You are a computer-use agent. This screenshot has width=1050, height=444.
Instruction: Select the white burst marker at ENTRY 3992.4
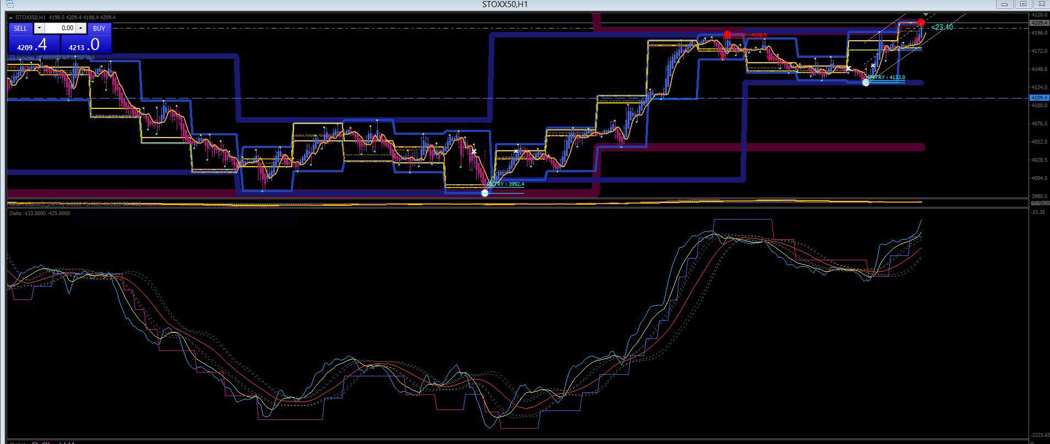tap(485, 193)
